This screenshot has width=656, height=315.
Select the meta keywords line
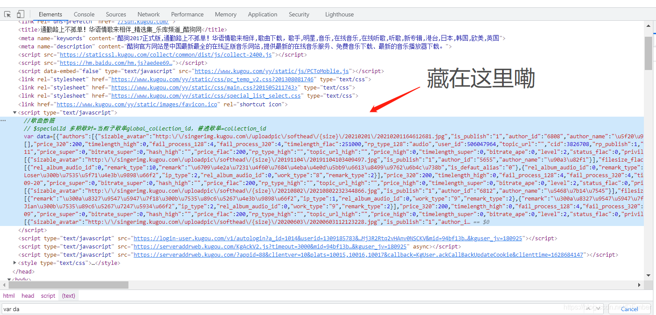pyautogui.click(x=262, y=38)
